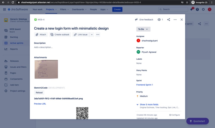Screen dimensions: 215x128
Task: Click the blue Create button
Action: [x=117, y=9]
